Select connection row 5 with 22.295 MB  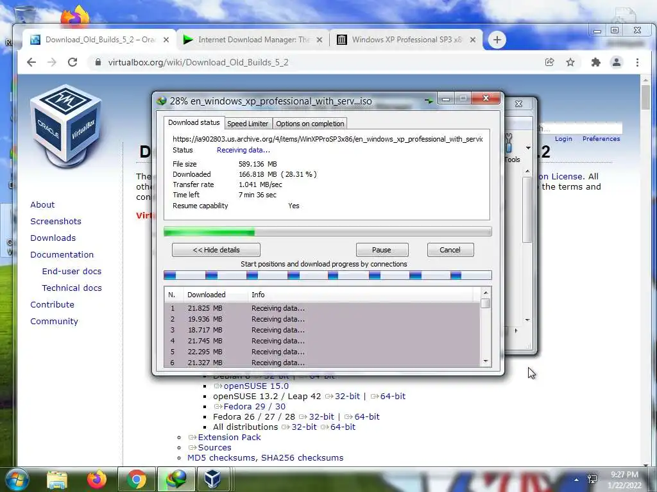[322, 352]
